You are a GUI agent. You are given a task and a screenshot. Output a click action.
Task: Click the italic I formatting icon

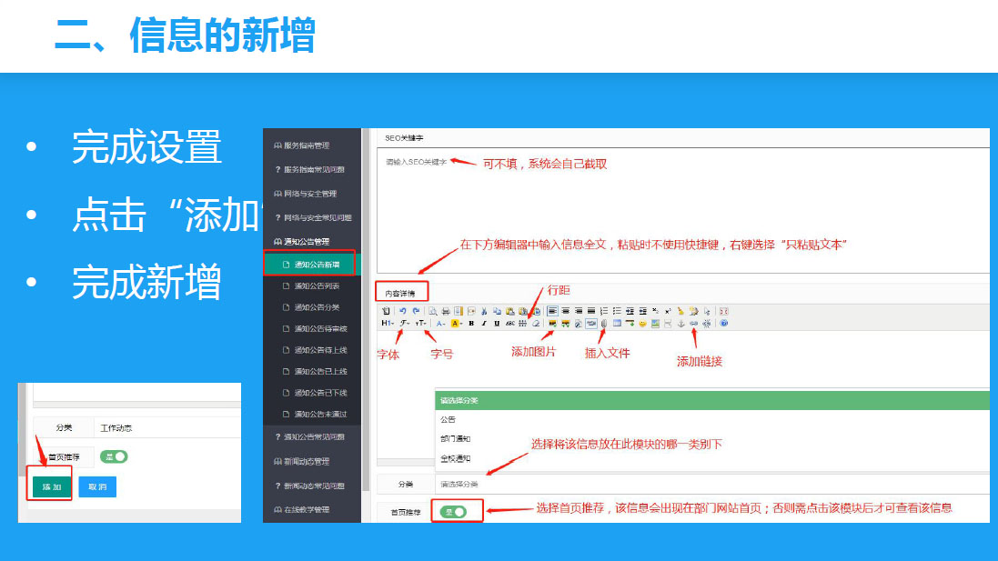click(484, 323)
